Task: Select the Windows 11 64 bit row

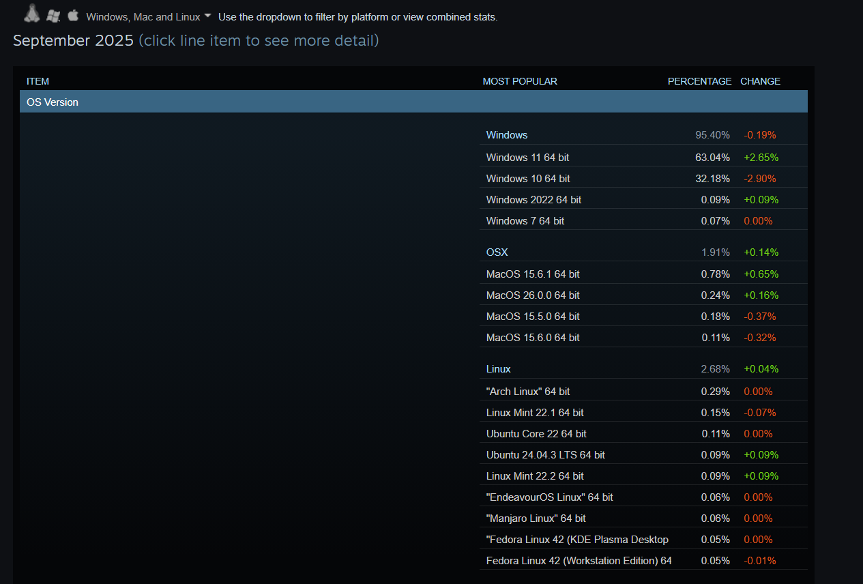Action: [643, 157]
